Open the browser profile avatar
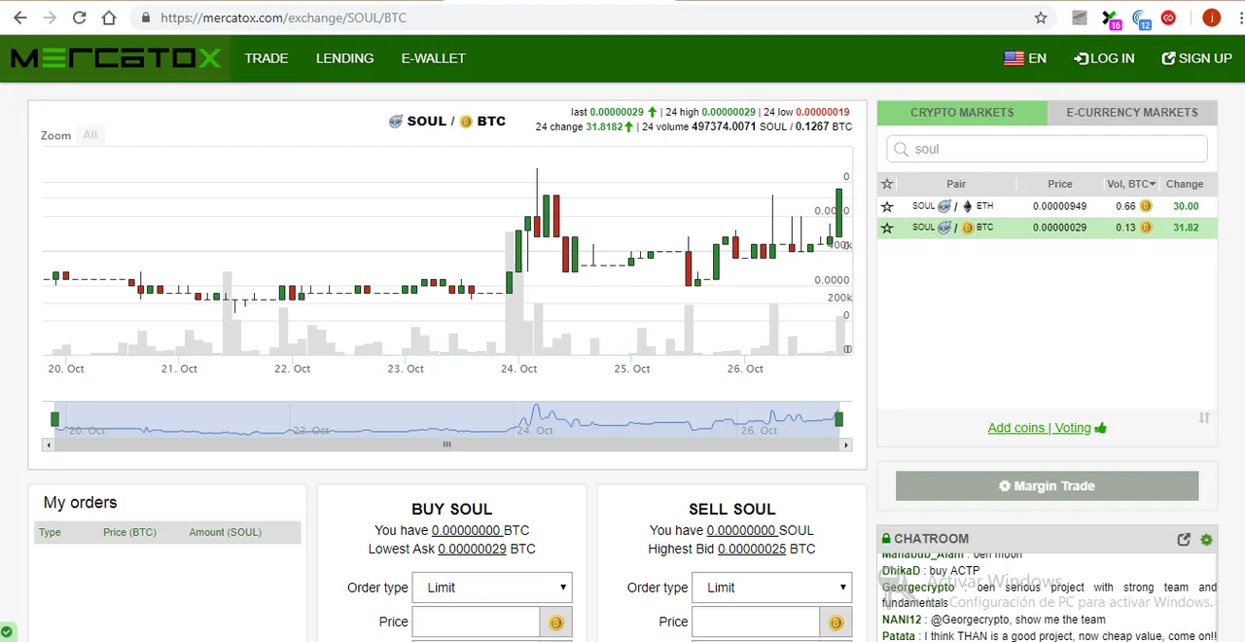This screenshot has height=642, width=1245. point(1211,18)
